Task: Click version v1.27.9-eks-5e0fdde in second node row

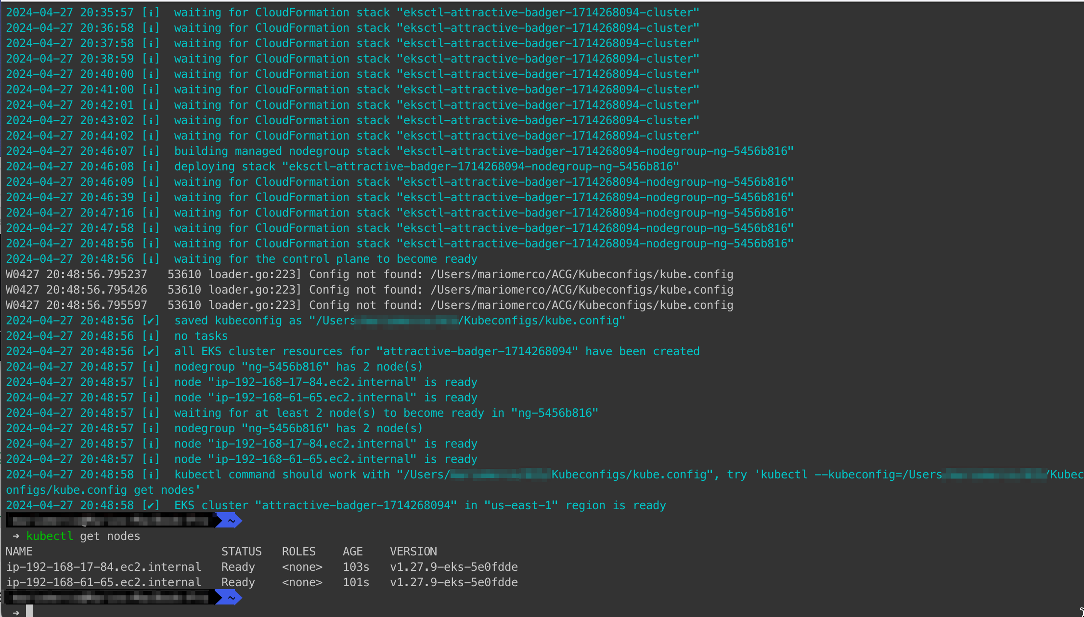Action: coord(454,582)
